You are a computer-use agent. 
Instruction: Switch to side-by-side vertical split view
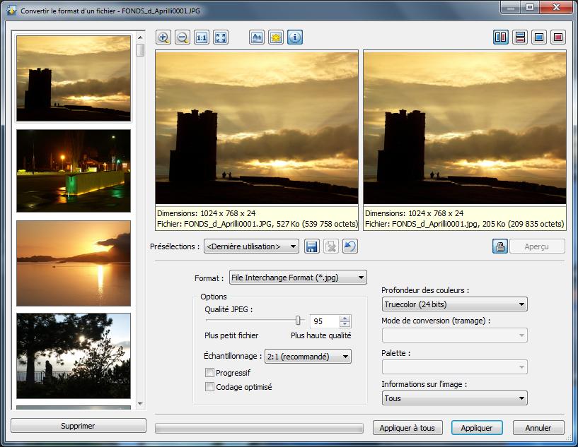pos(501,37)
